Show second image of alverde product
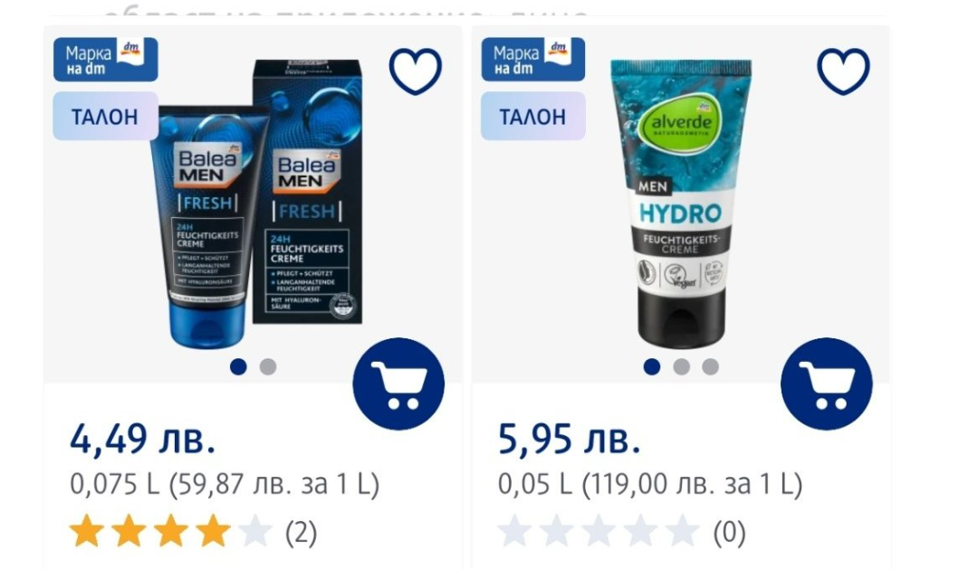This screenshot has height=569, width=978. point(681,366)
